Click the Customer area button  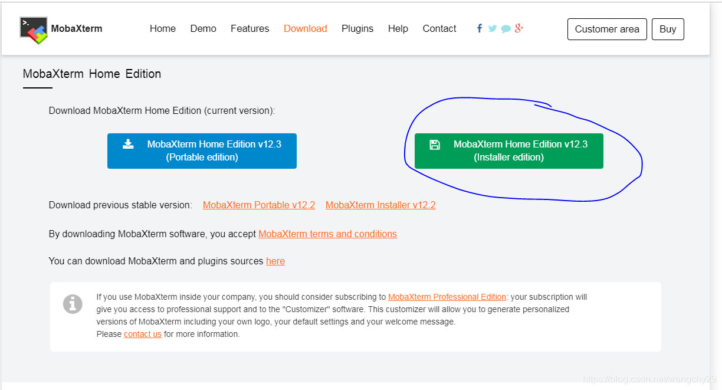point(607,29)
